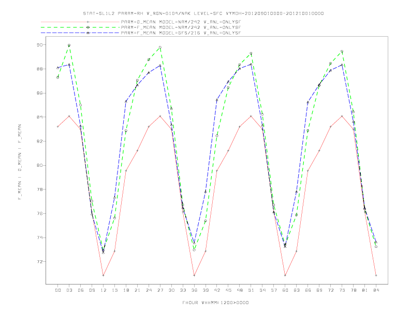Click the x-axis hour label 24
This screenshot has height=316, width=410.
[x=149, y=290]
